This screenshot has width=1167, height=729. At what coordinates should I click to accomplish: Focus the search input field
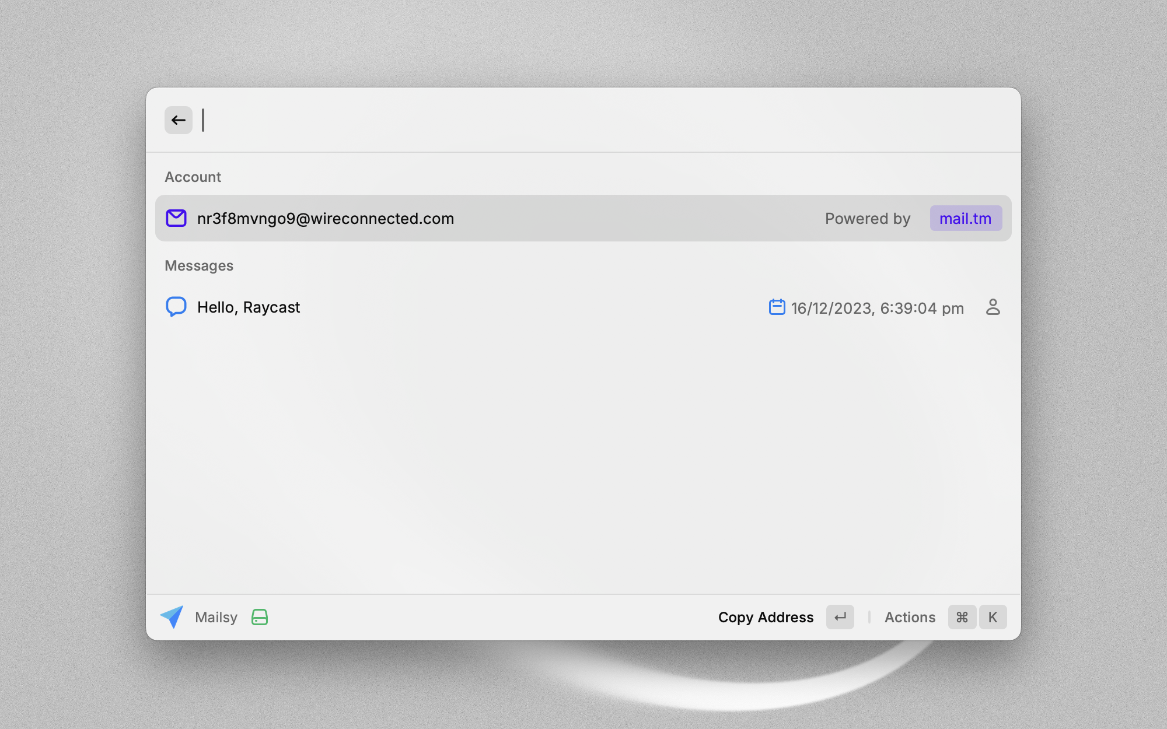[583, 120]
